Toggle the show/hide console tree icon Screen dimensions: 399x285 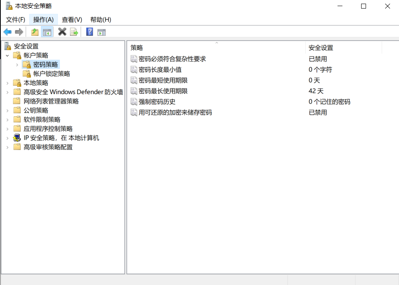[47, 32]
